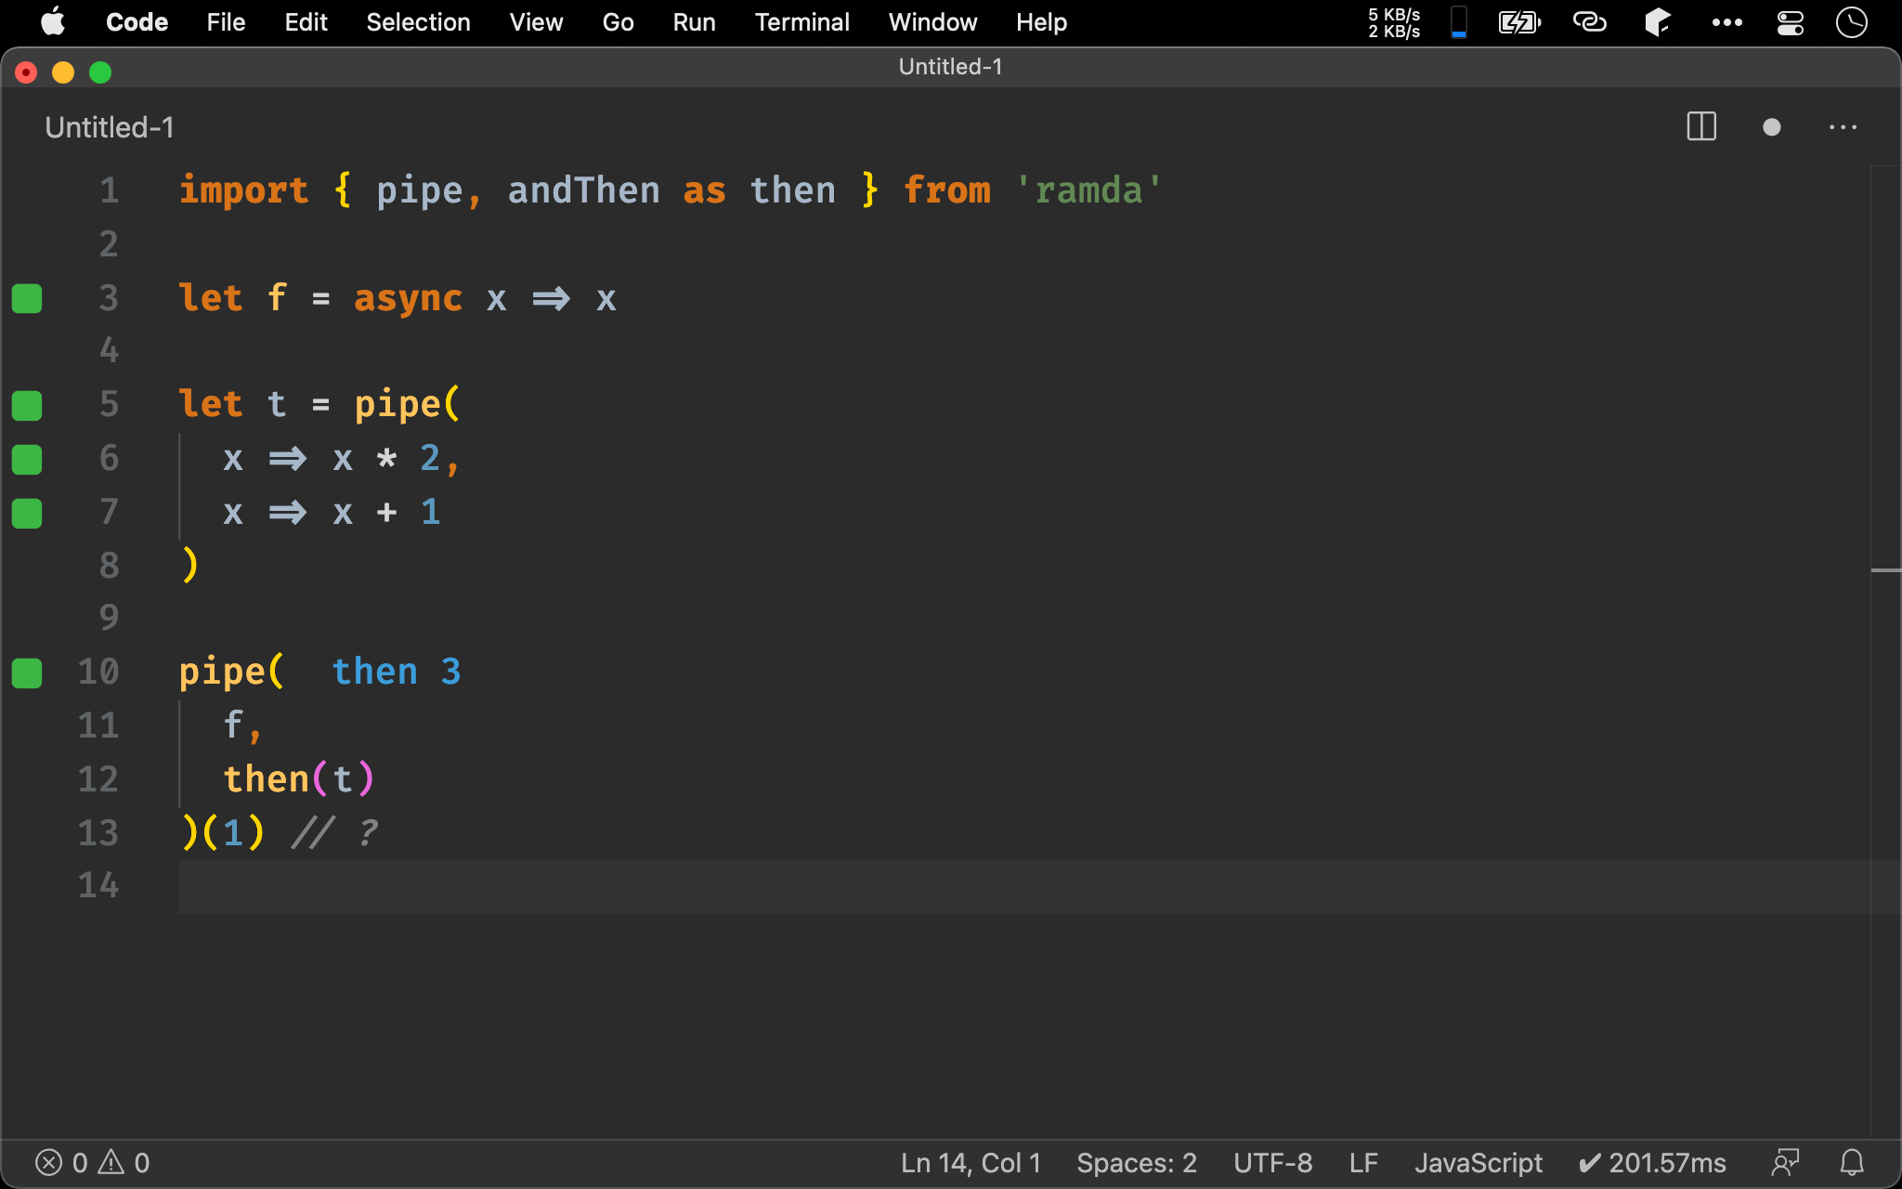The image size is (1902, 1189).
Task: Click the battery charging icon
Action: (x=1519, y=22)
